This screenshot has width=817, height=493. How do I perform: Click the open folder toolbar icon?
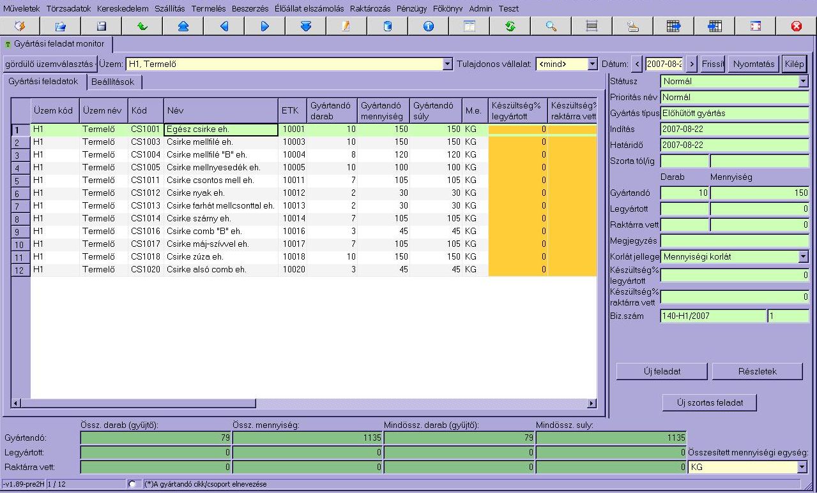61,26
